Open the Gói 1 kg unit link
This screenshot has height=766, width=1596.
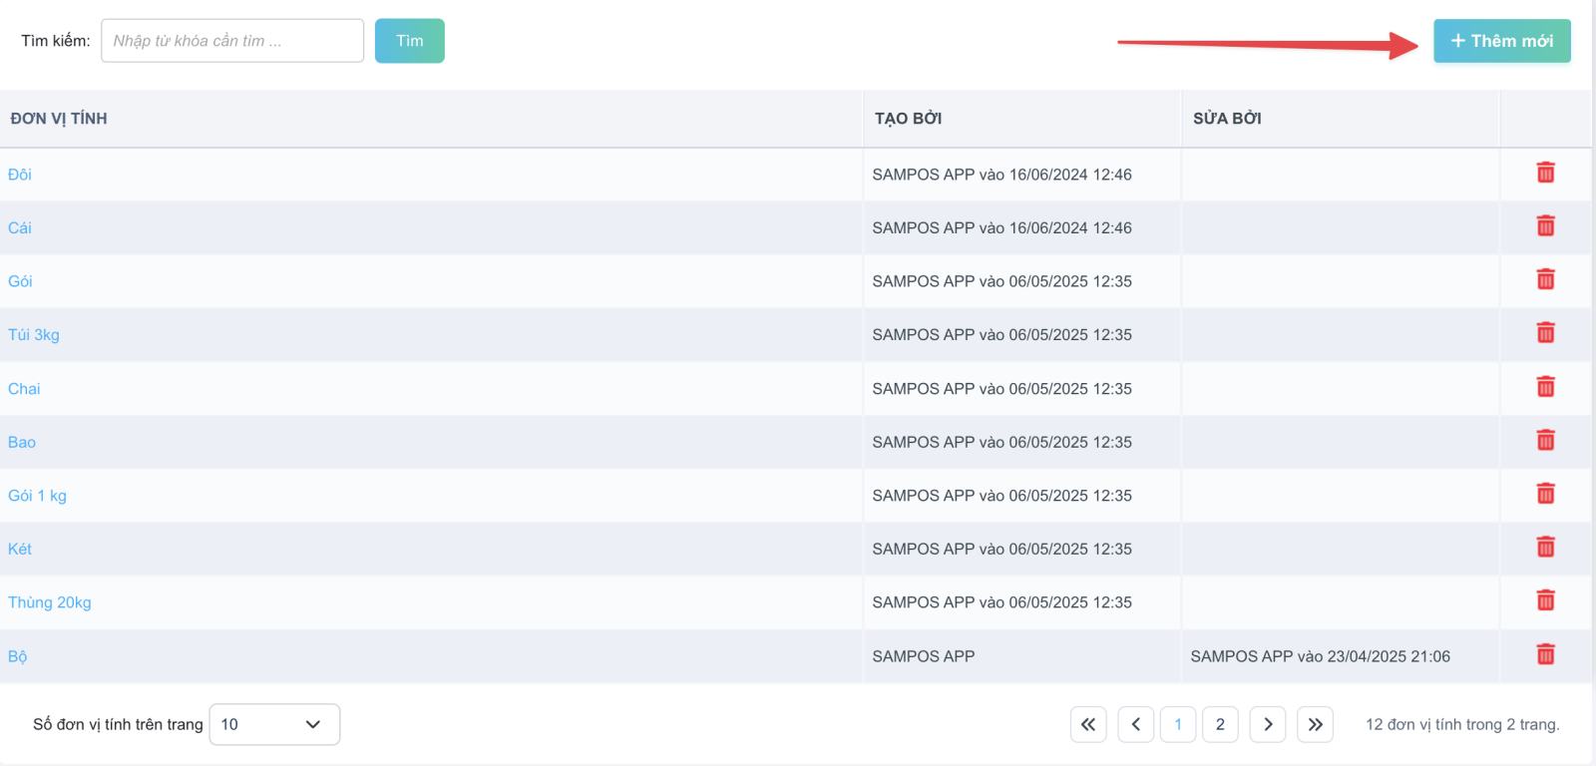37,496
